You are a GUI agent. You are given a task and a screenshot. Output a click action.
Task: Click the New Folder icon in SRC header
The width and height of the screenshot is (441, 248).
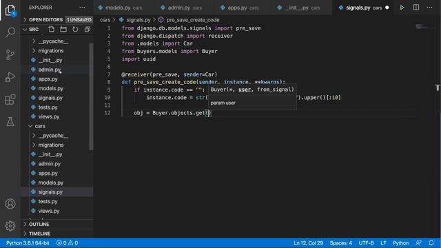63,29
